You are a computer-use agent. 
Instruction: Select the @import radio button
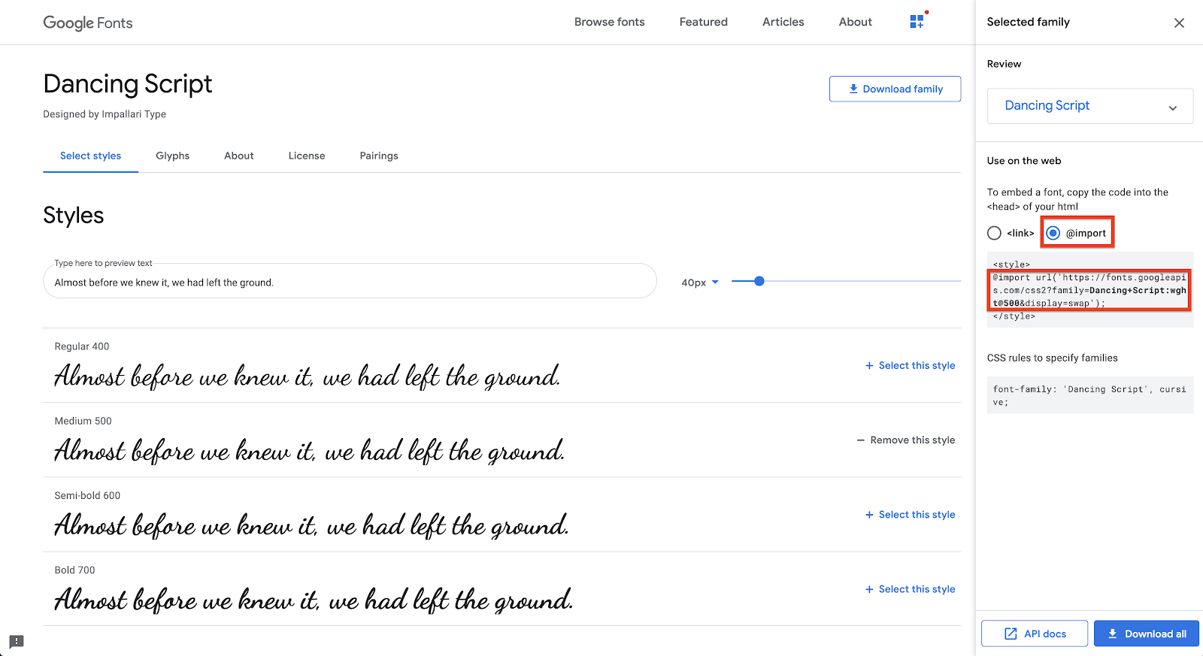tap(1053, 233)
